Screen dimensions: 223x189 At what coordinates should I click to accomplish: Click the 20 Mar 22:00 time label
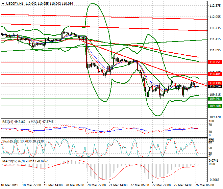pyautogui.click(x=96, y=185)
